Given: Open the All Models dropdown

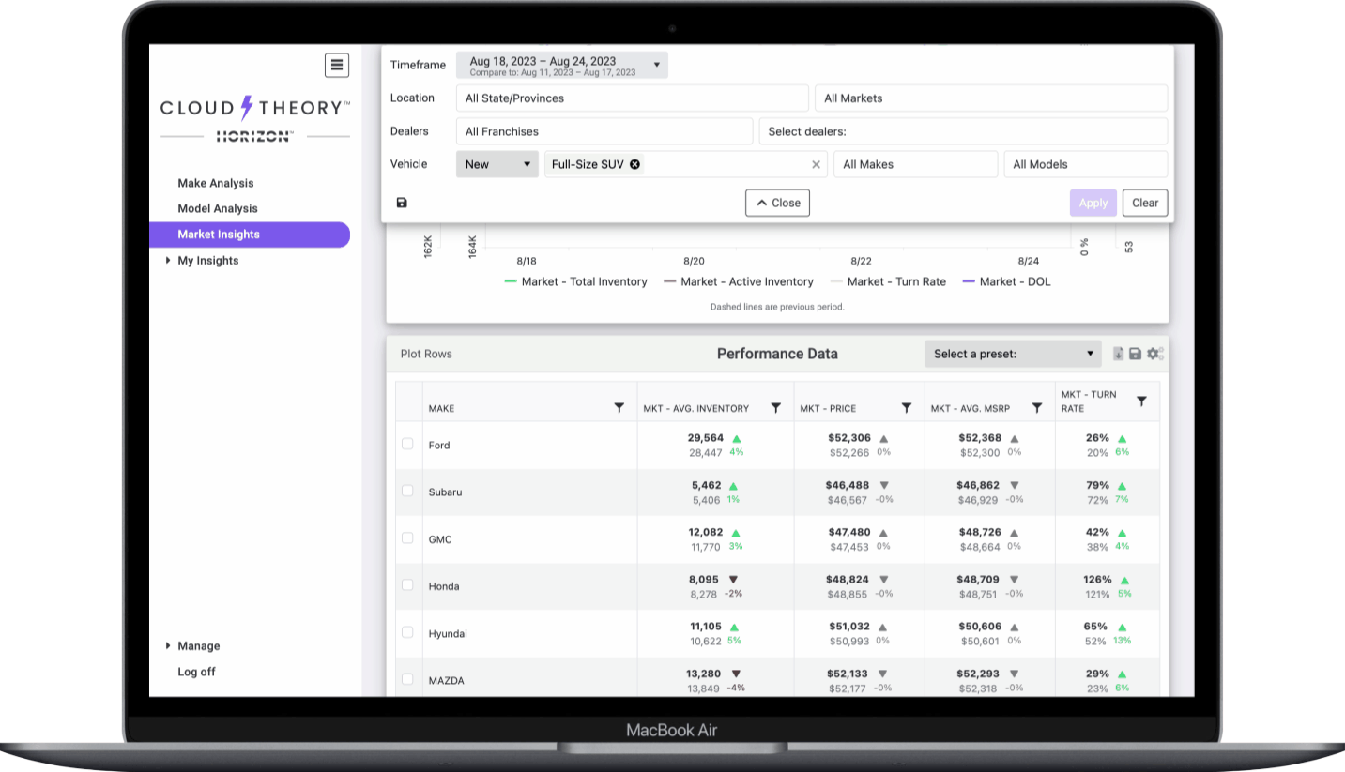Looking at the screenshot, I should [x=1086, y=164].
